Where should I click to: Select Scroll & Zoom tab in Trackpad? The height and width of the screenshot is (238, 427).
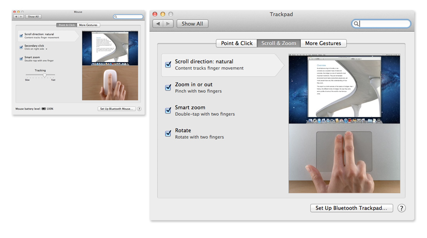[278, 43]
